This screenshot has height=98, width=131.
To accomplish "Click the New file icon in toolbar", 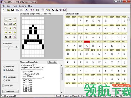I will [3, 10].
